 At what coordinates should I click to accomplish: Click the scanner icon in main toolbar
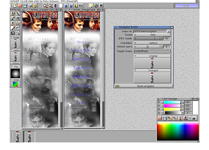tap(30, 6)
